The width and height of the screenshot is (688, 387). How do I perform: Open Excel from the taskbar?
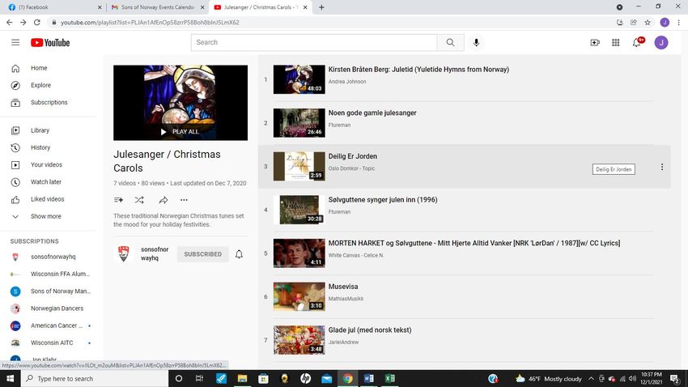(389, 378)
